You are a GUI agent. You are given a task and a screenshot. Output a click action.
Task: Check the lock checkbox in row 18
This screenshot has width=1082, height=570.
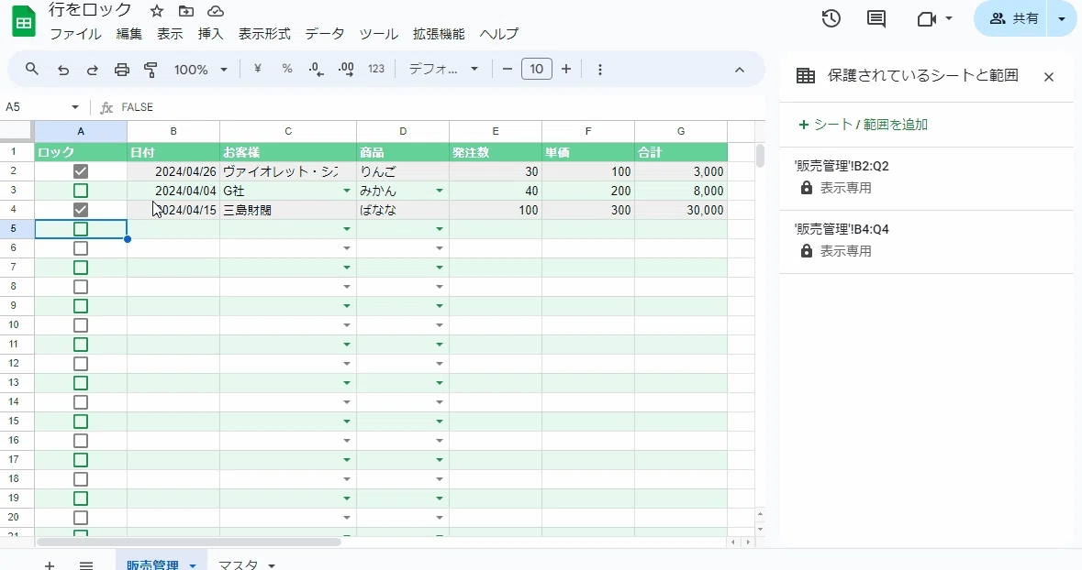[81, 479]
